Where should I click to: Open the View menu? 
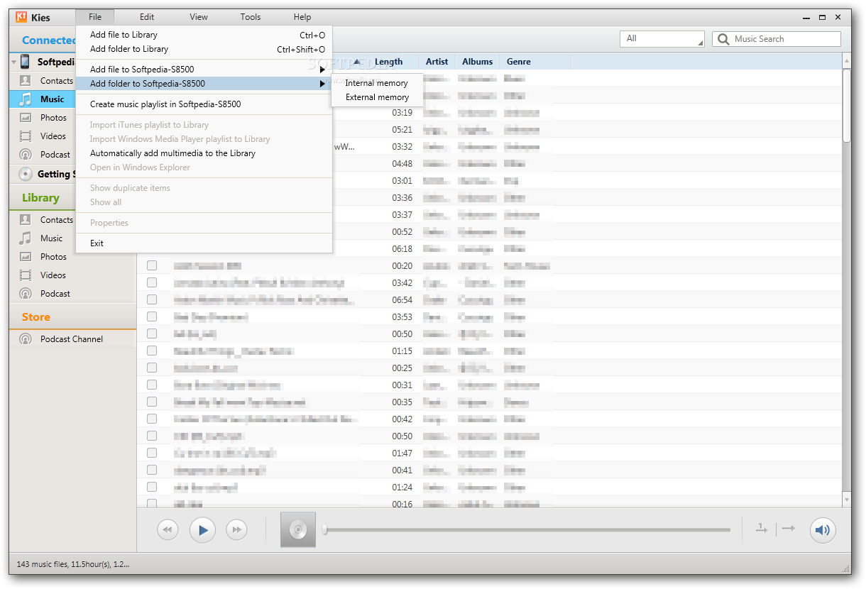pos(199,17)
